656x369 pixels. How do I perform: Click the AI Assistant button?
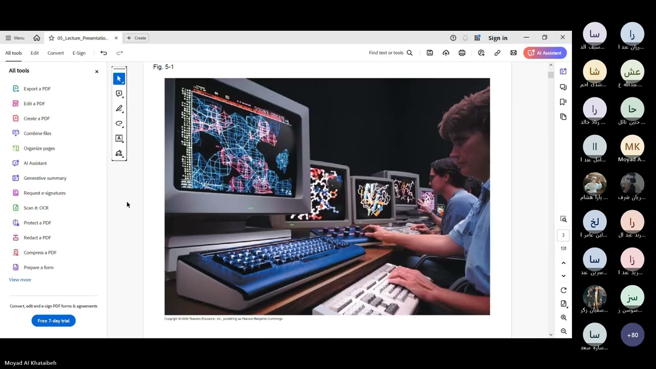point(545,53)
